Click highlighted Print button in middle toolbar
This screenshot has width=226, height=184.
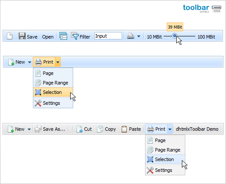44,62
